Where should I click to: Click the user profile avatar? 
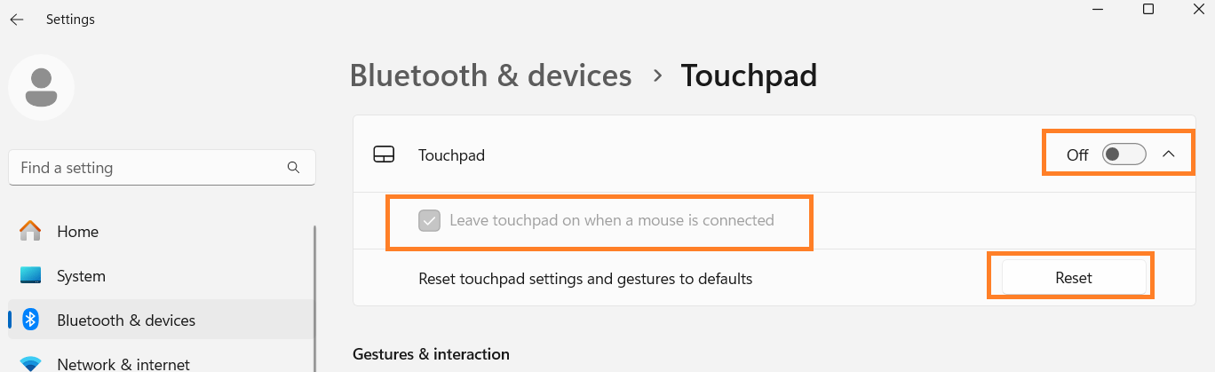click(41, 87)
